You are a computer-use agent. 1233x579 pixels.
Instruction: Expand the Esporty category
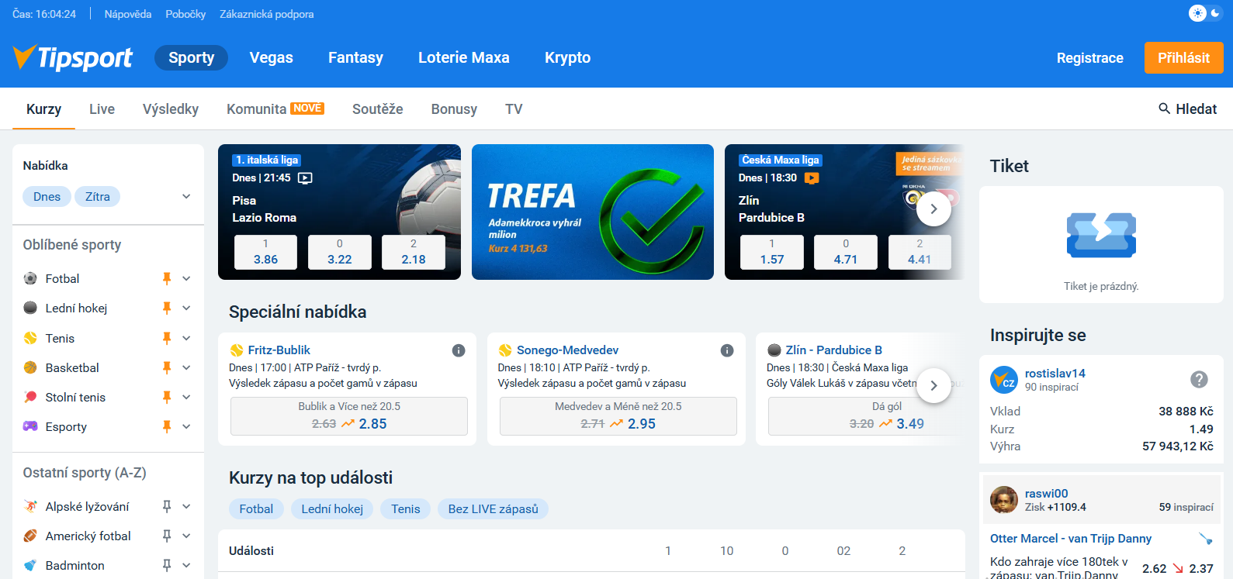tap(186, 426)
